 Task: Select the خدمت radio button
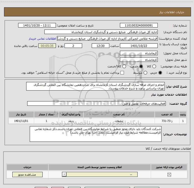click(141, 66)
